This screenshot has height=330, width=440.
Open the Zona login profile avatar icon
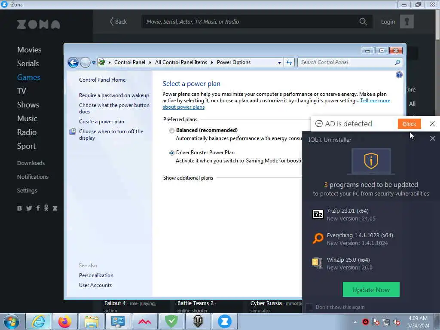click(x=406, y=21)
